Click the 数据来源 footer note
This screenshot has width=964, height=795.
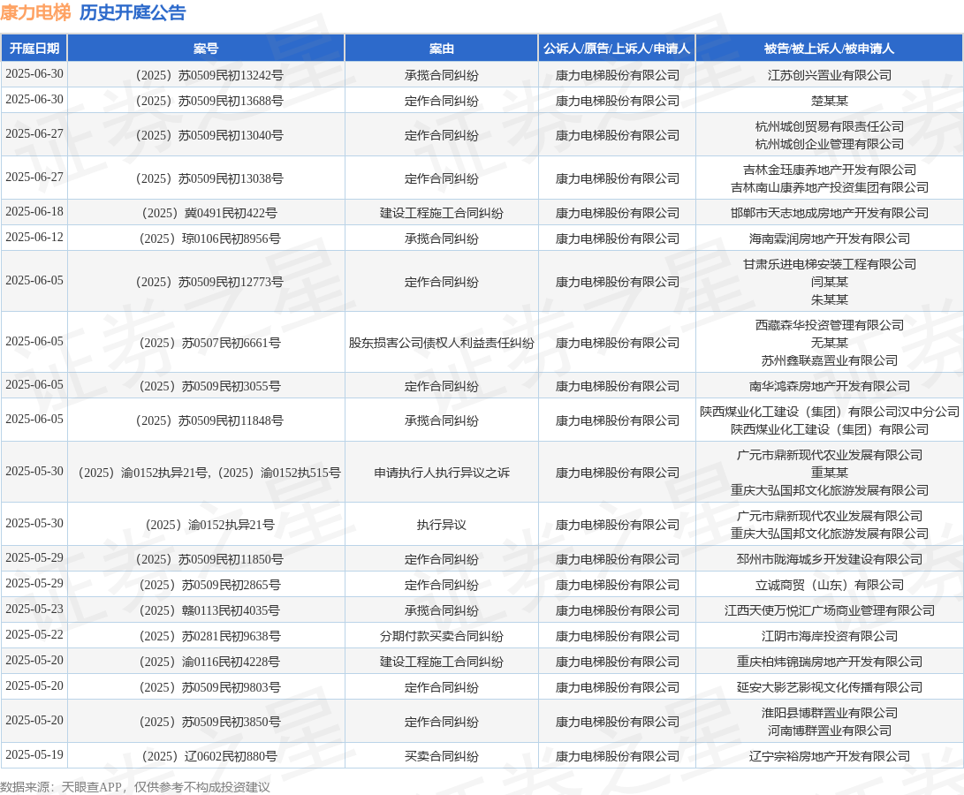coord(135,787)
